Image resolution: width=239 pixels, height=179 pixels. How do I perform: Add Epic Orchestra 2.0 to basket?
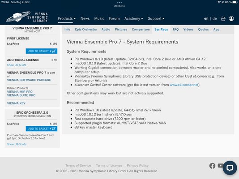coord(42,128)
